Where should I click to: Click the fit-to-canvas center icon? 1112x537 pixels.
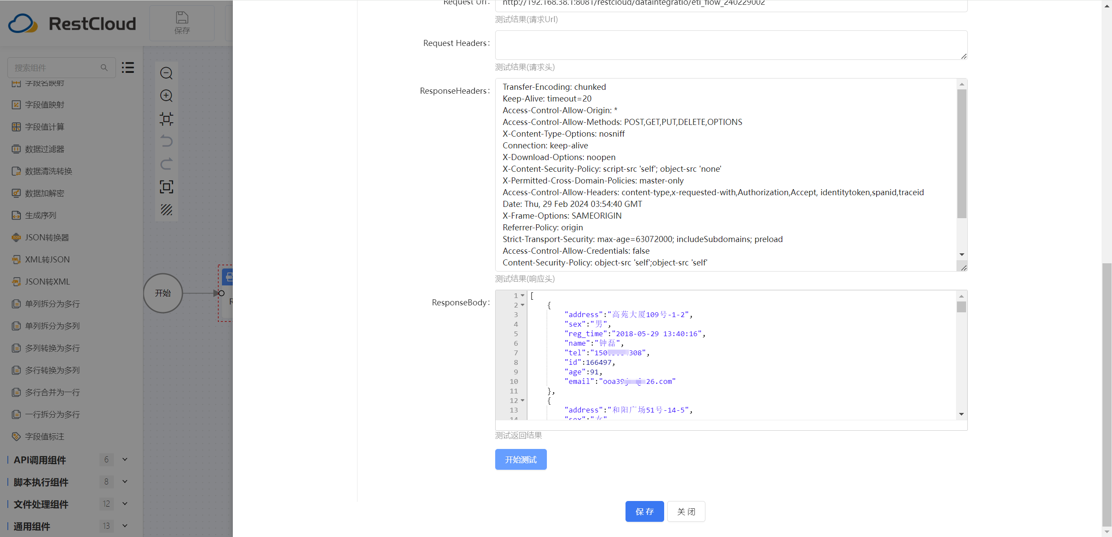pos(166,119)
